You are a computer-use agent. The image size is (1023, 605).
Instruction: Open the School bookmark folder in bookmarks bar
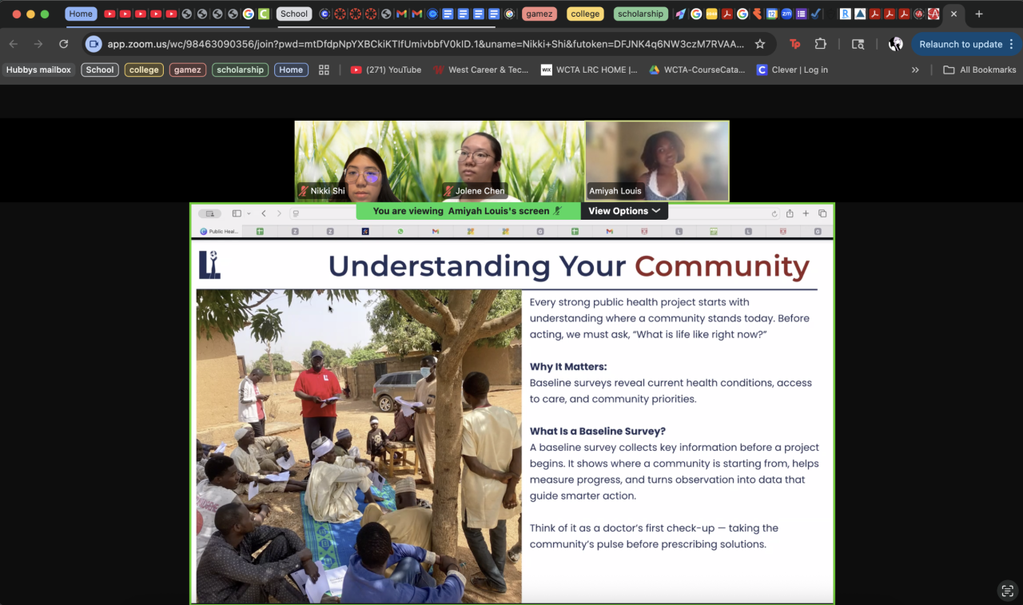100,70
